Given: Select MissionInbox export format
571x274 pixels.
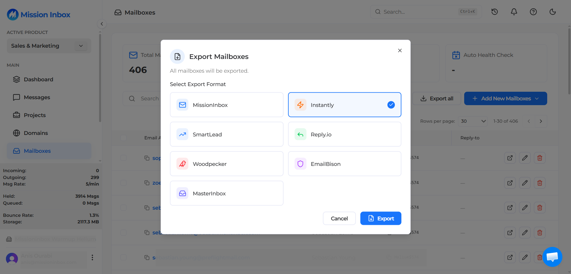Looking at the screenshot, I should pos(226,105).
